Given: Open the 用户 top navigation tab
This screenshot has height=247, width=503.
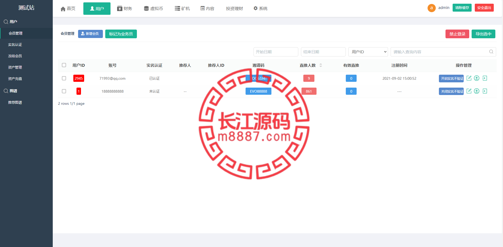Looking at the screenshot, I should 97,8.
